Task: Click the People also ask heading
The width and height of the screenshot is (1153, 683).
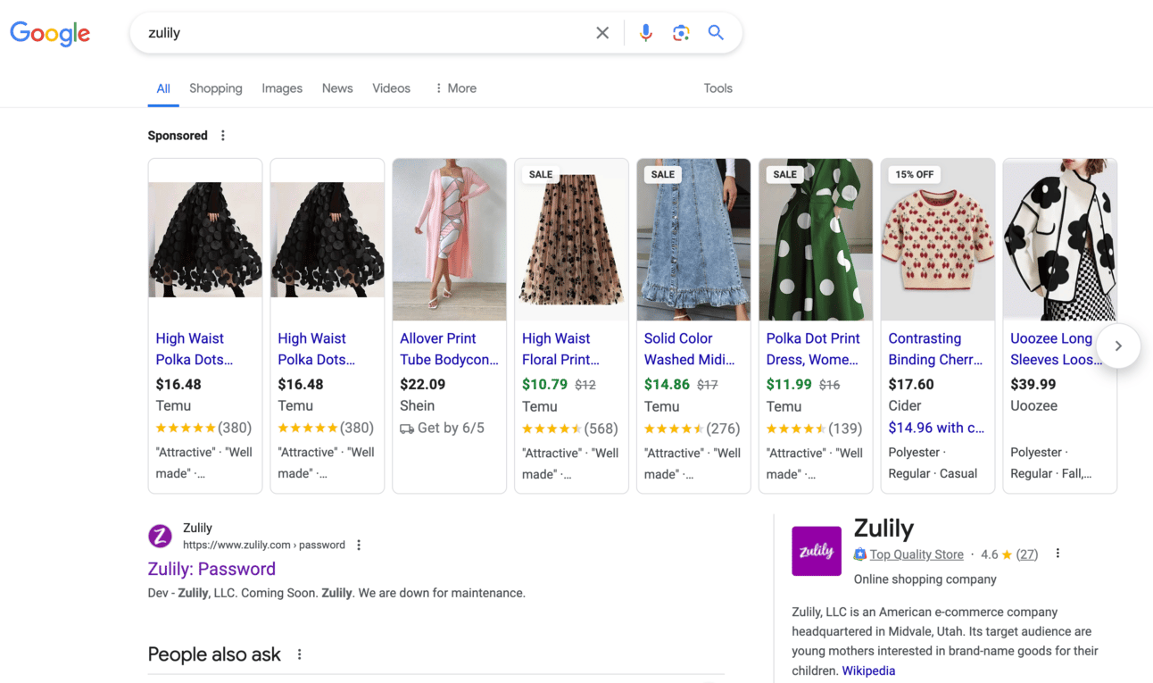Action: click(x=214, y=654)
